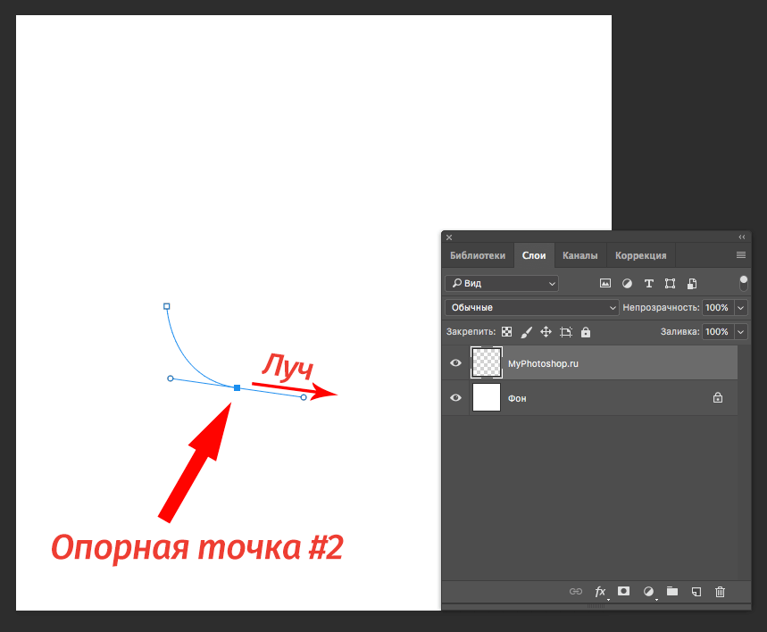Filter layers by pixel (image) type
767x632 pixels.
(605, 283)
